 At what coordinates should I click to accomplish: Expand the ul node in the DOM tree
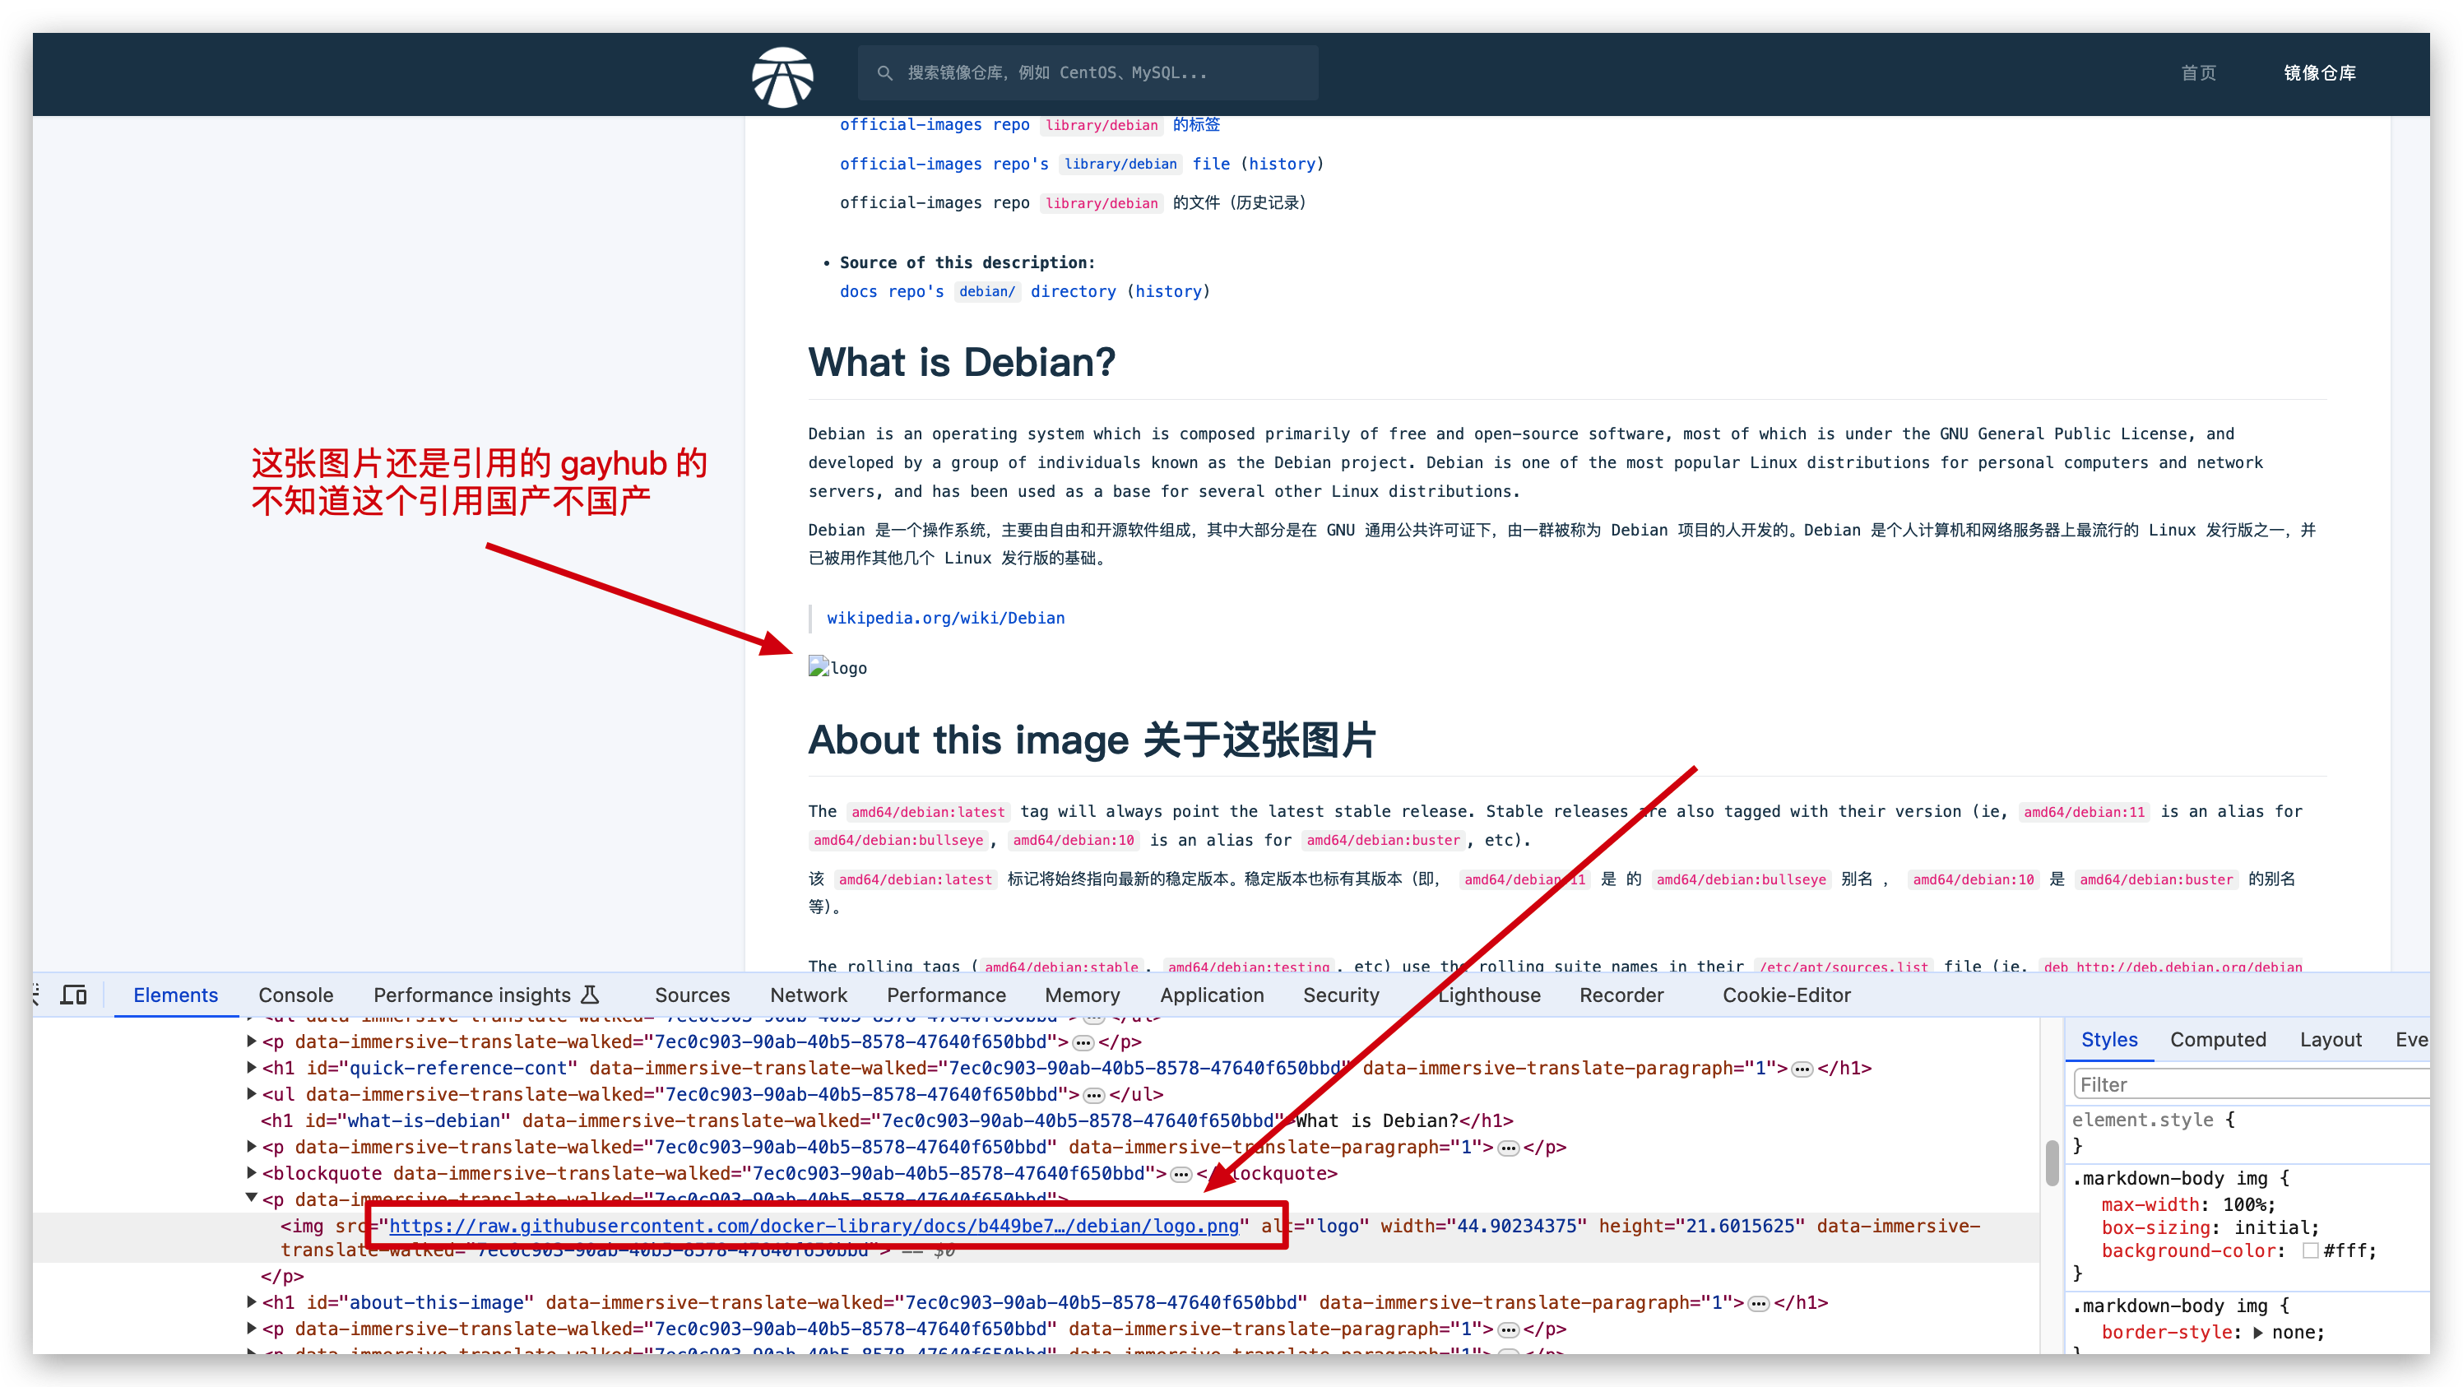coord(252,1093)
